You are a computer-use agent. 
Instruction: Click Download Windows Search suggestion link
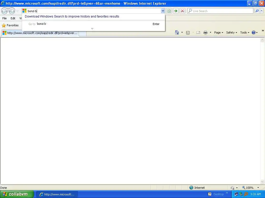tap(72, 16)
